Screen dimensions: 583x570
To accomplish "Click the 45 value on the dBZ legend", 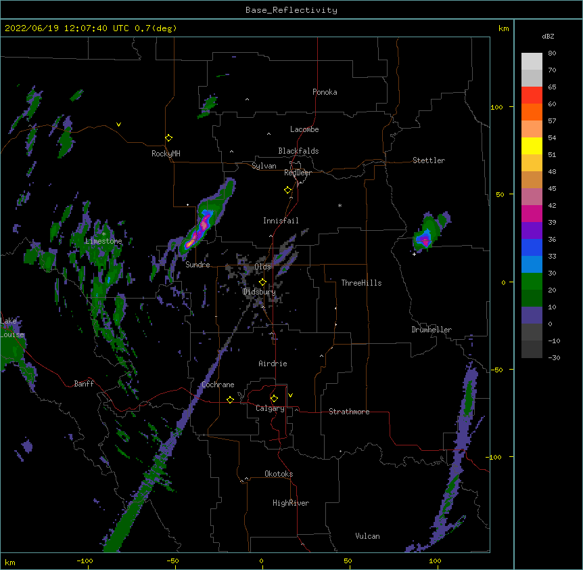I will 552,189.
